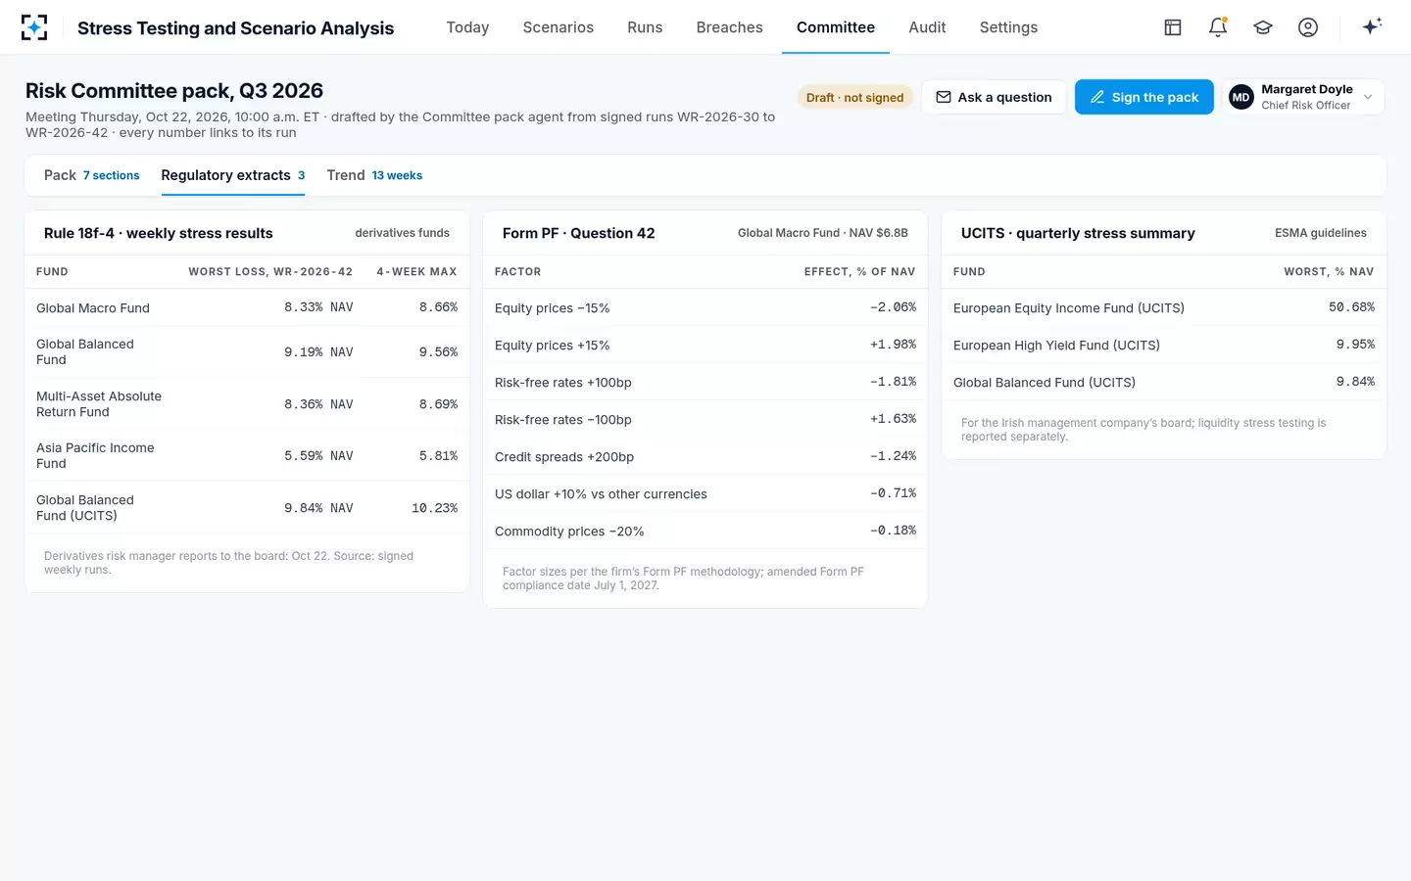Open notifications bell icon

click(1218, 27)
